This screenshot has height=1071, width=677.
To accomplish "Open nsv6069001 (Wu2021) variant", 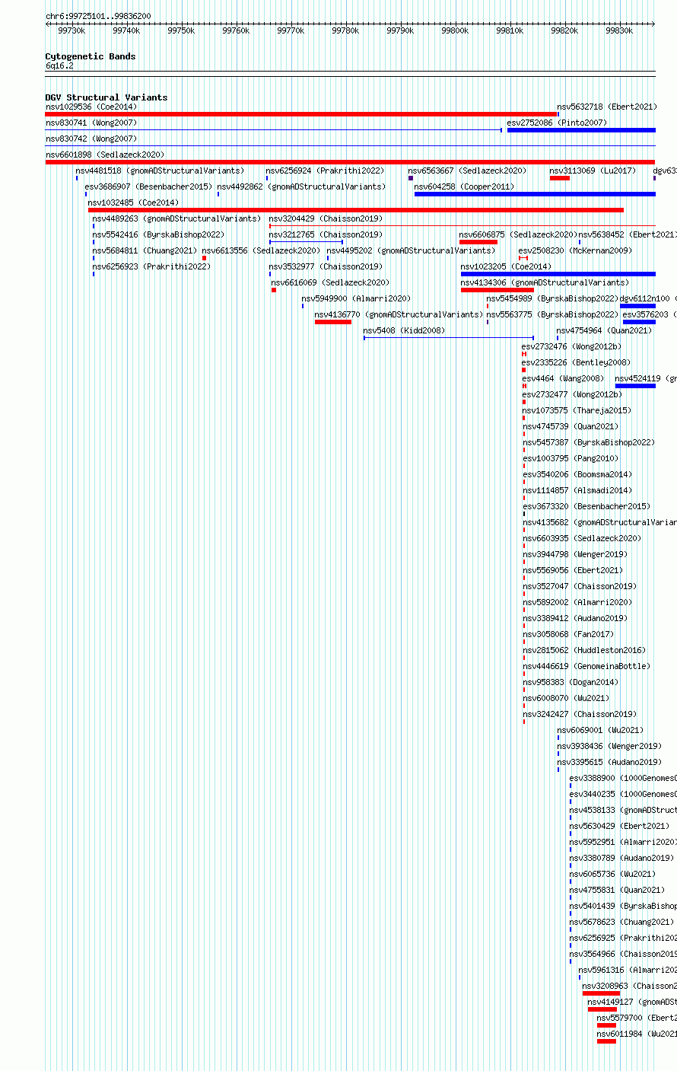I will coord(600,730).
